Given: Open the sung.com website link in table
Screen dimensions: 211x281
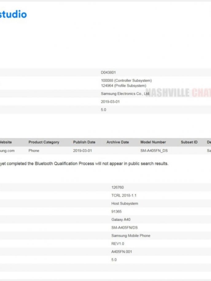Looking at the screenshot, I should point(7,151).
